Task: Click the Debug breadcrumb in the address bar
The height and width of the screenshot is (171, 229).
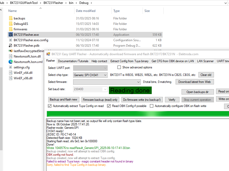Action: pyautogui.click(x=84, y=3)
